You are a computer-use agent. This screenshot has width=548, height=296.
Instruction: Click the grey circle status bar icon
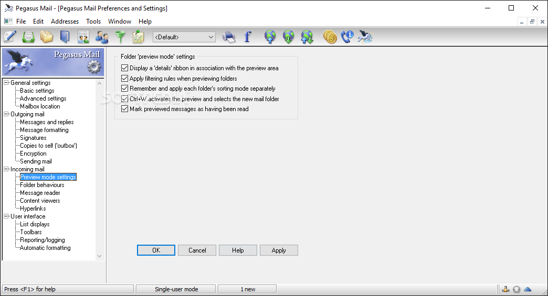pos(517,289)
